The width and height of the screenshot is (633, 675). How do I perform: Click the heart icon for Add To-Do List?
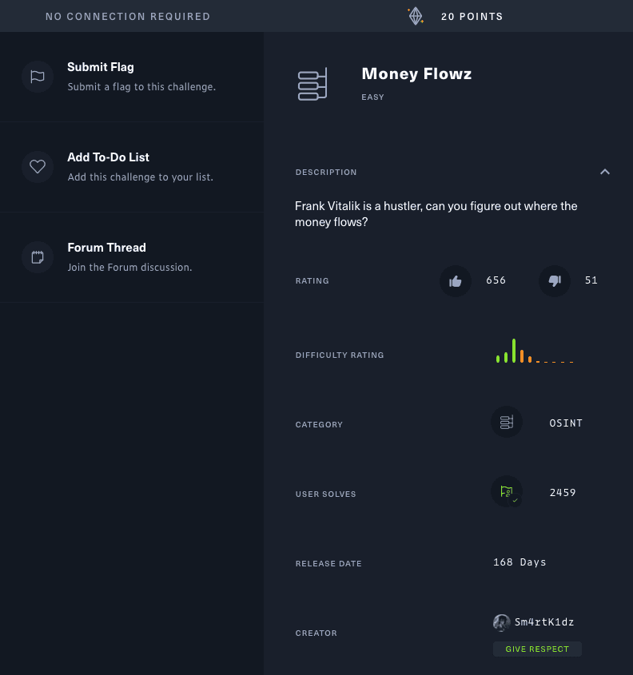pos(38,167)
